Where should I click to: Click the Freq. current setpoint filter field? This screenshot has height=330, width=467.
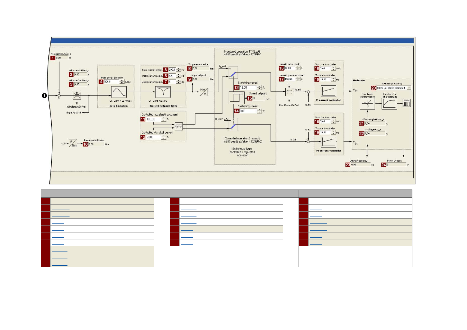pyautogui.click(x=172, y=70)
